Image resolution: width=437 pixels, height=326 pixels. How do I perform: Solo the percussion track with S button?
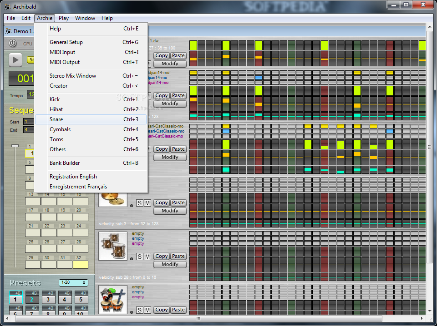pos(140,310)
